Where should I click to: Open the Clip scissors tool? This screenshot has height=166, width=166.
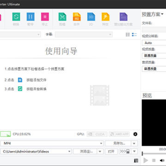[62, 17]
